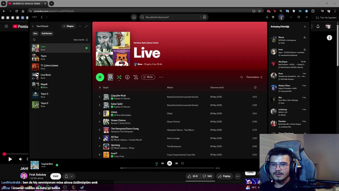The height and width of the screenshot is (191, 339).
Task: Sort tracks by Albüm column
Action: [x=170, y=88]
